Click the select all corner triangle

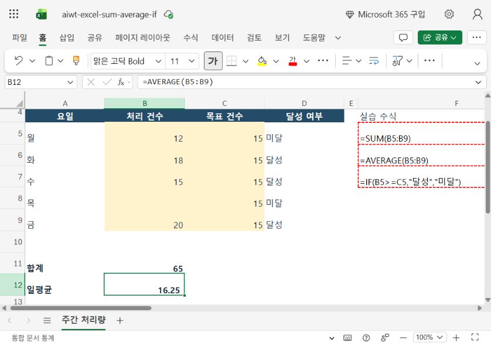20,103
